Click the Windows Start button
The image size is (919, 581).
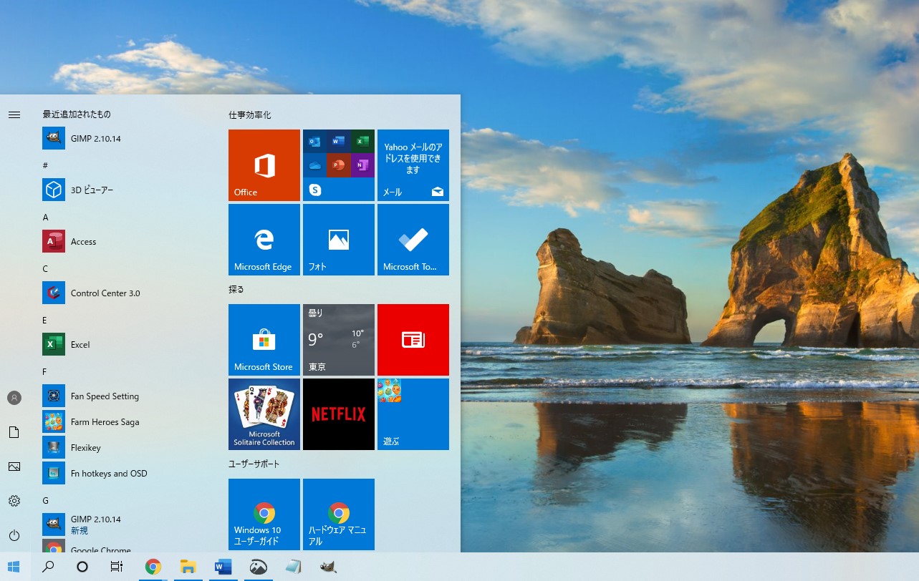pos(14,567)
